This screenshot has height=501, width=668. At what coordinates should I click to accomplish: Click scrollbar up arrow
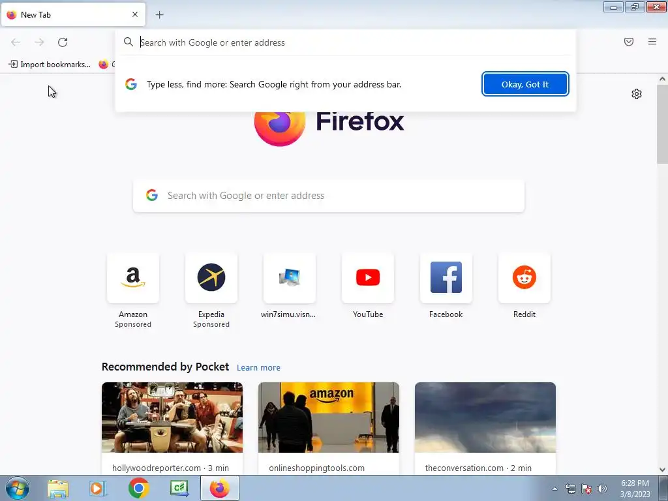click(x=662, y=79)
